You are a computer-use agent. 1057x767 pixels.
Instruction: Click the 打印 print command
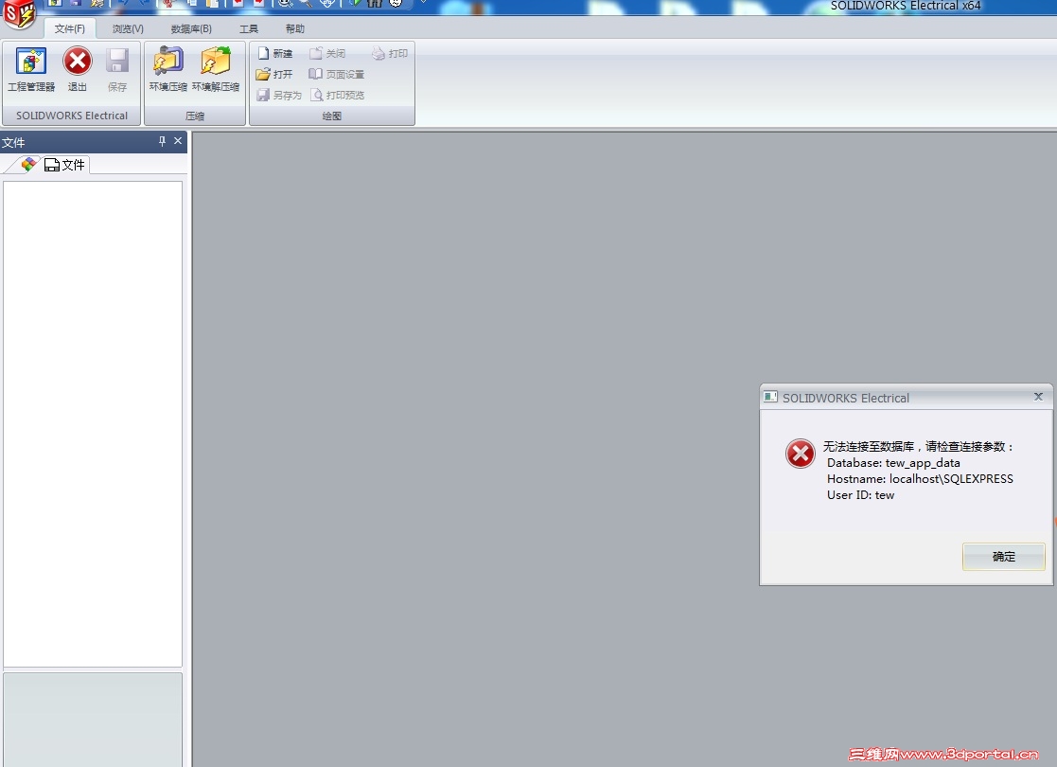(x=390, y=53)
